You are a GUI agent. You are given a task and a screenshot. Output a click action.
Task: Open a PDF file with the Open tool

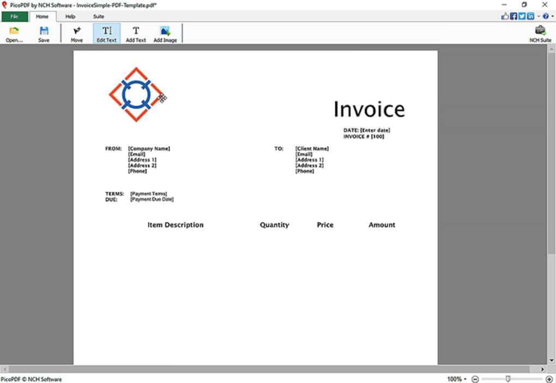click(13, 33)
